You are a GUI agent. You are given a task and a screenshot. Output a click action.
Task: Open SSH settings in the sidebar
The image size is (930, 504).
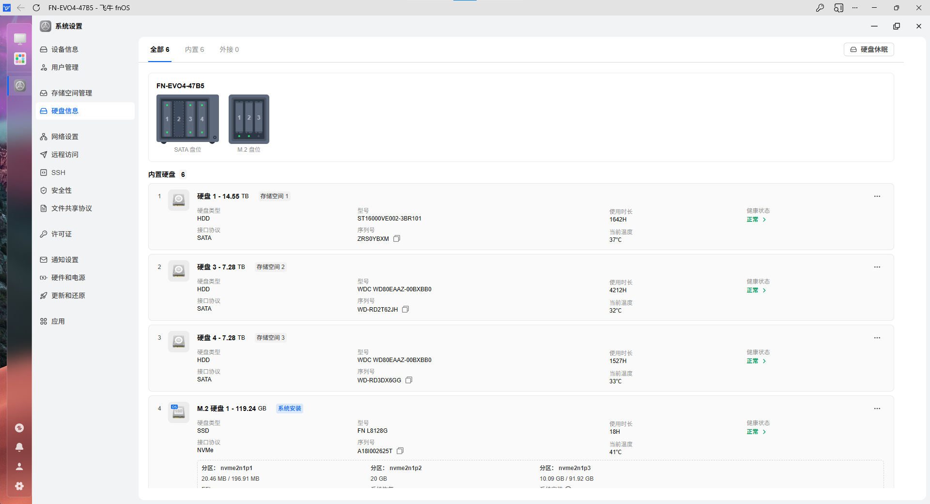point(85,173)
